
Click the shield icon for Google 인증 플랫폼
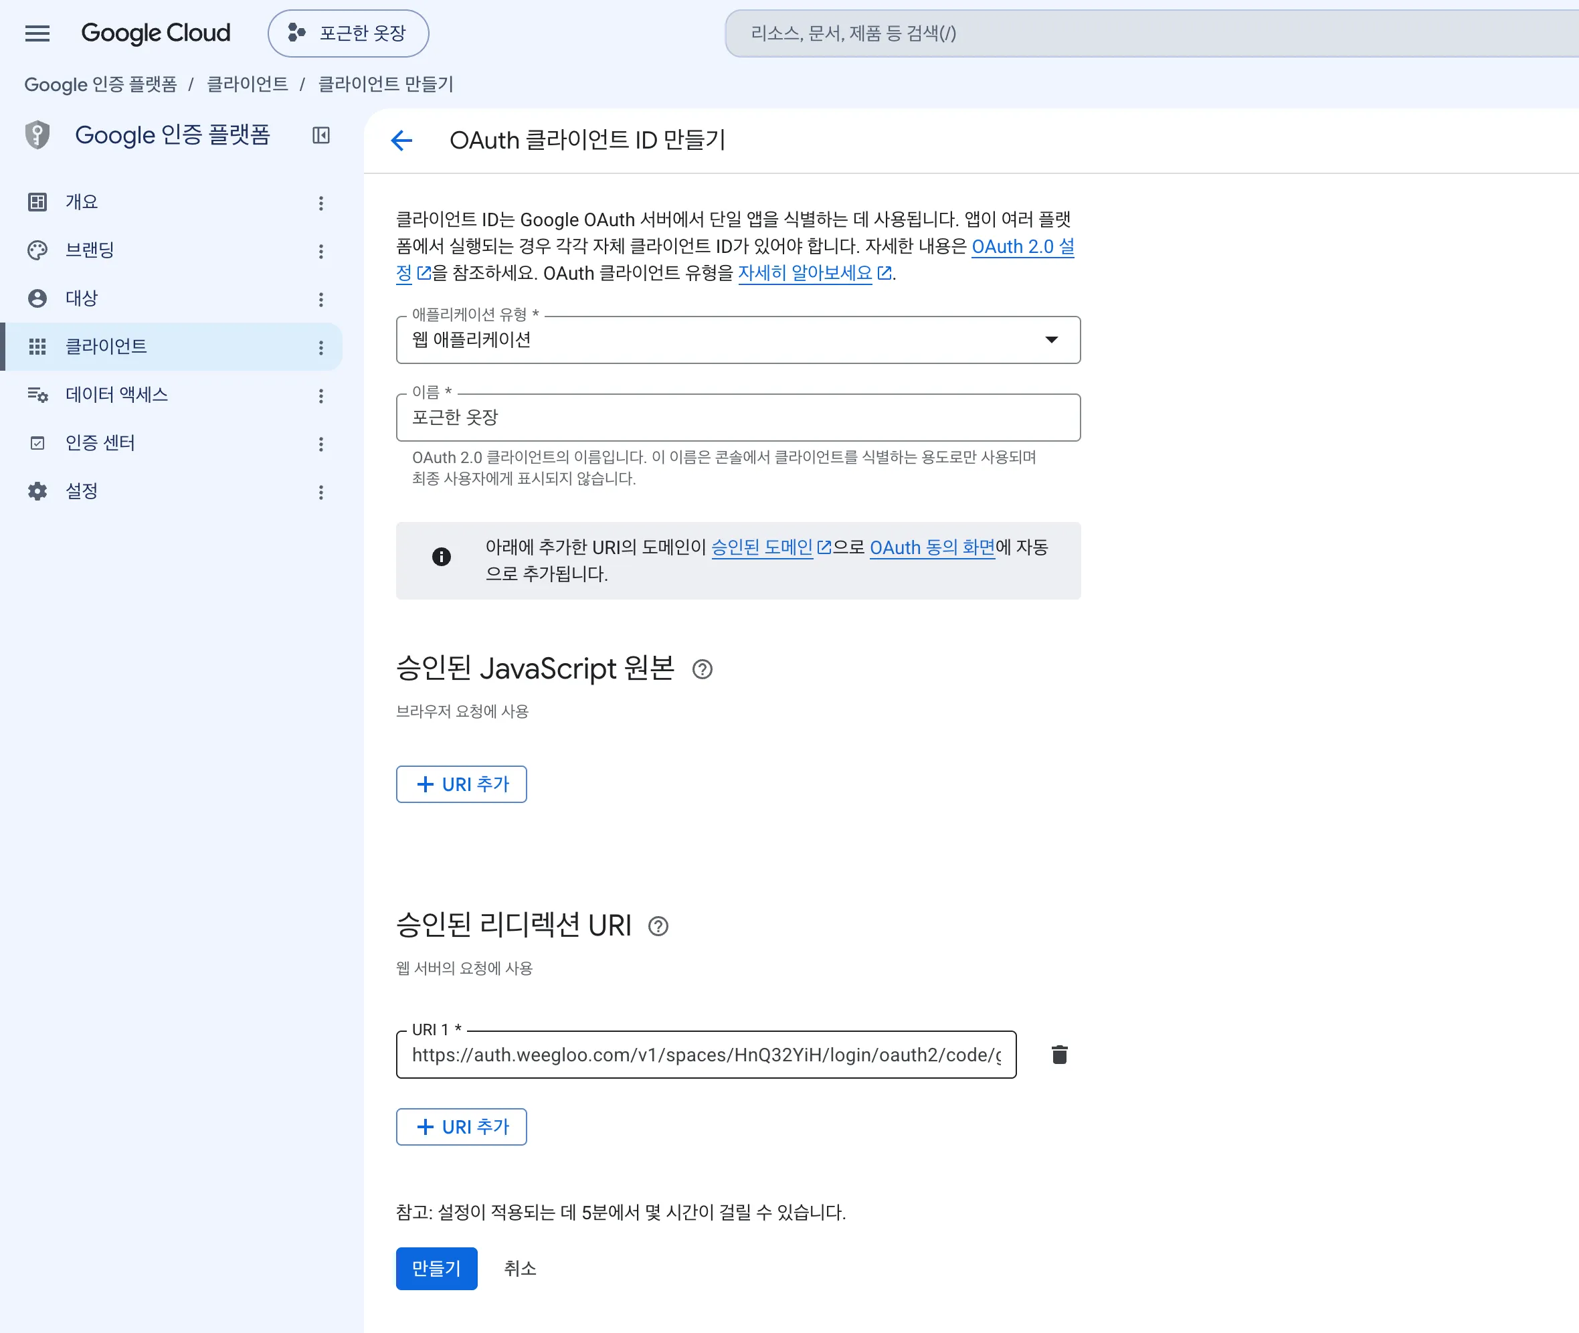tap(37, 135)
